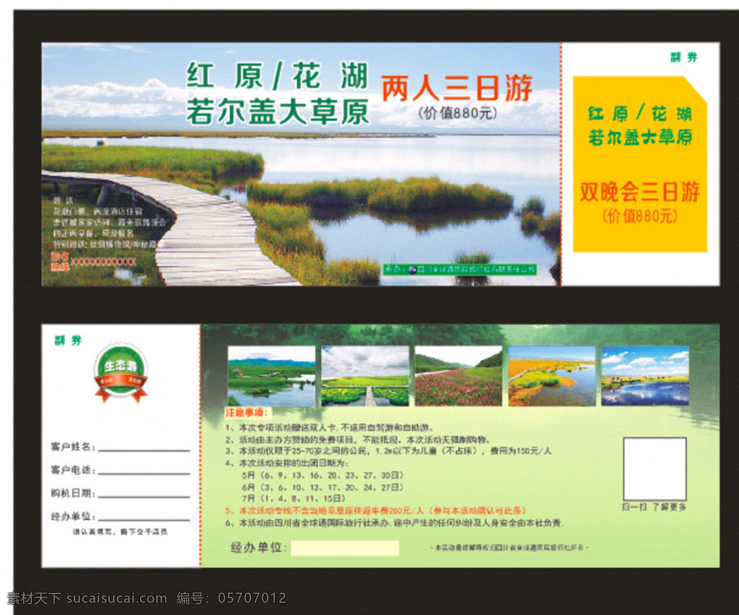739x615 pixels.
Task: Click the 客户电话 blank line
Action: point(144,473)
